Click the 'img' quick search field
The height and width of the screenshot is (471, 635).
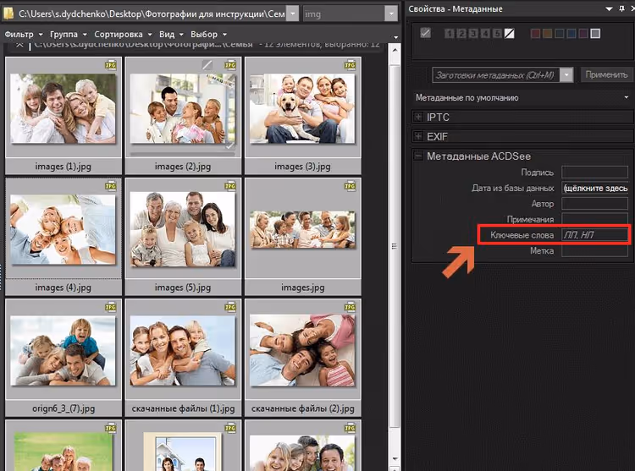[x=344, y=14]
